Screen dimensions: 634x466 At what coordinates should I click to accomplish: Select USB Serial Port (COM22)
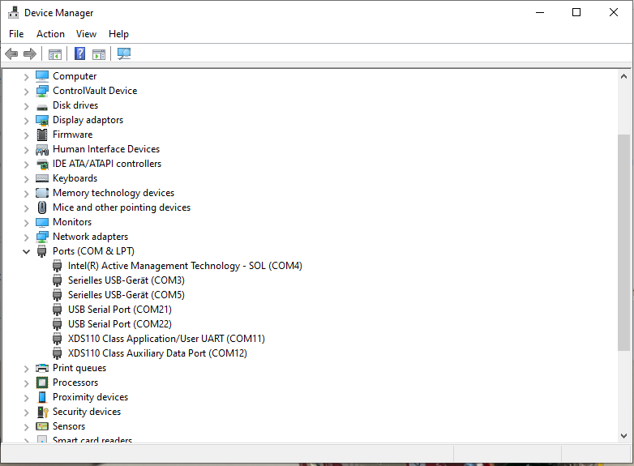click(120, 324)
